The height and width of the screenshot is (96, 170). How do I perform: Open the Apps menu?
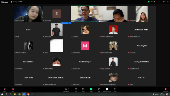point(99,90)
